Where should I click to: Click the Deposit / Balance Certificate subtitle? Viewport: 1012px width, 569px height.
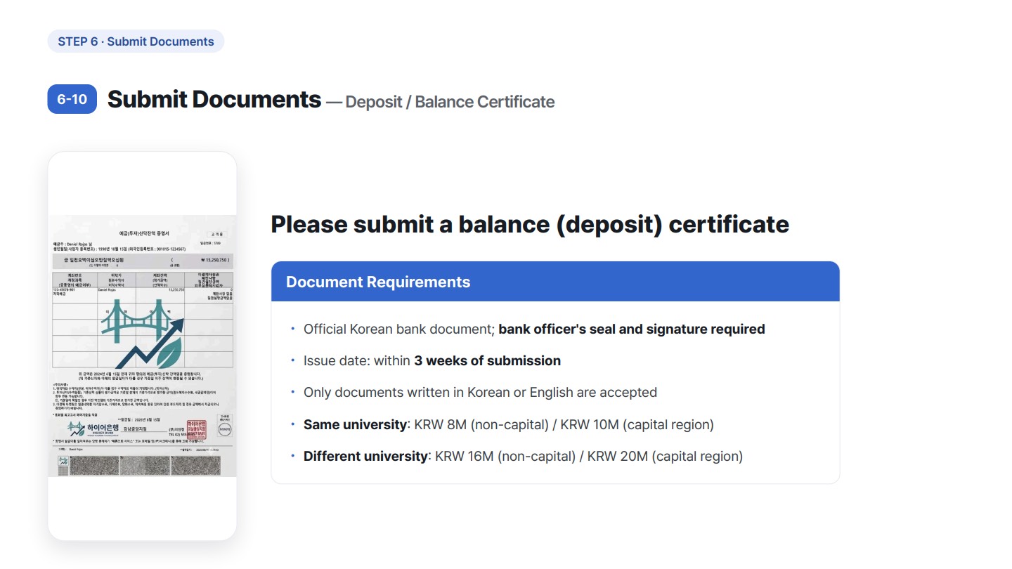pyautogui.click(x=450, y=102)
